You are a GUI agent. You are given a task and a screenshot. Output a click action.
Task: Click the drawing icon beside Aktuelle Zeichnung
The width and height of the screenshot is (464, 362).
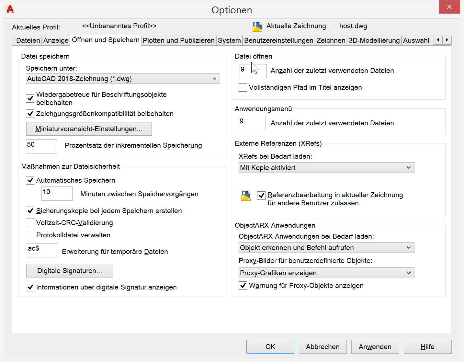257,27
